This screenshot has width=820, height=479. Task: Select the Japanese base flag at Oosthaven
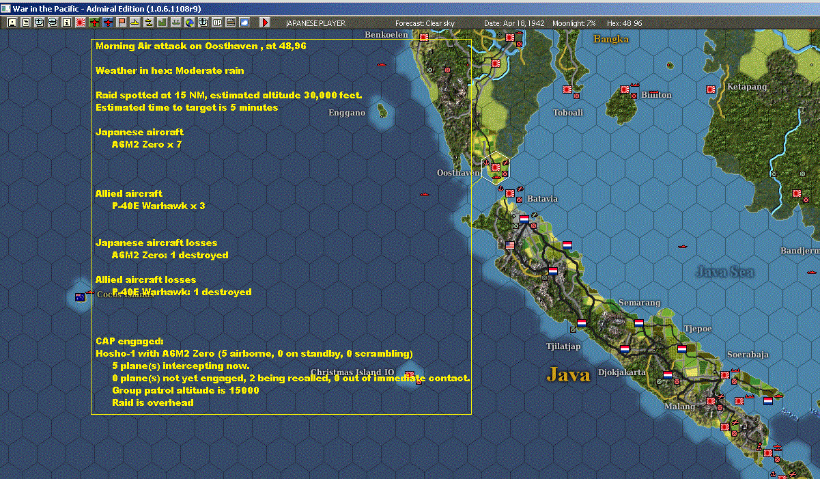496,166
